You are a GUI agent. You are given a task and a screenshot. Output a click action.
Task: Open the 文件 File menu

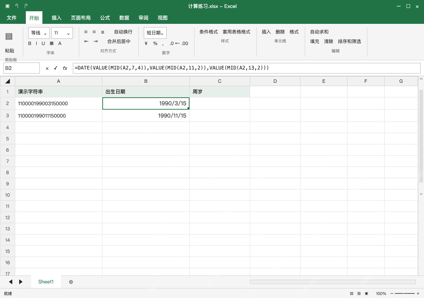12,18
